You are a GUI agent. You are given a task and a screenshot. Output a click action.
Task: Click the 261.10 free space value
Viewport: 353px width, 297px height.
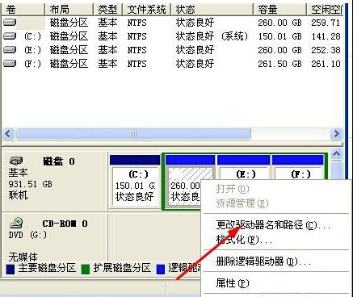(x=326, y=64)
